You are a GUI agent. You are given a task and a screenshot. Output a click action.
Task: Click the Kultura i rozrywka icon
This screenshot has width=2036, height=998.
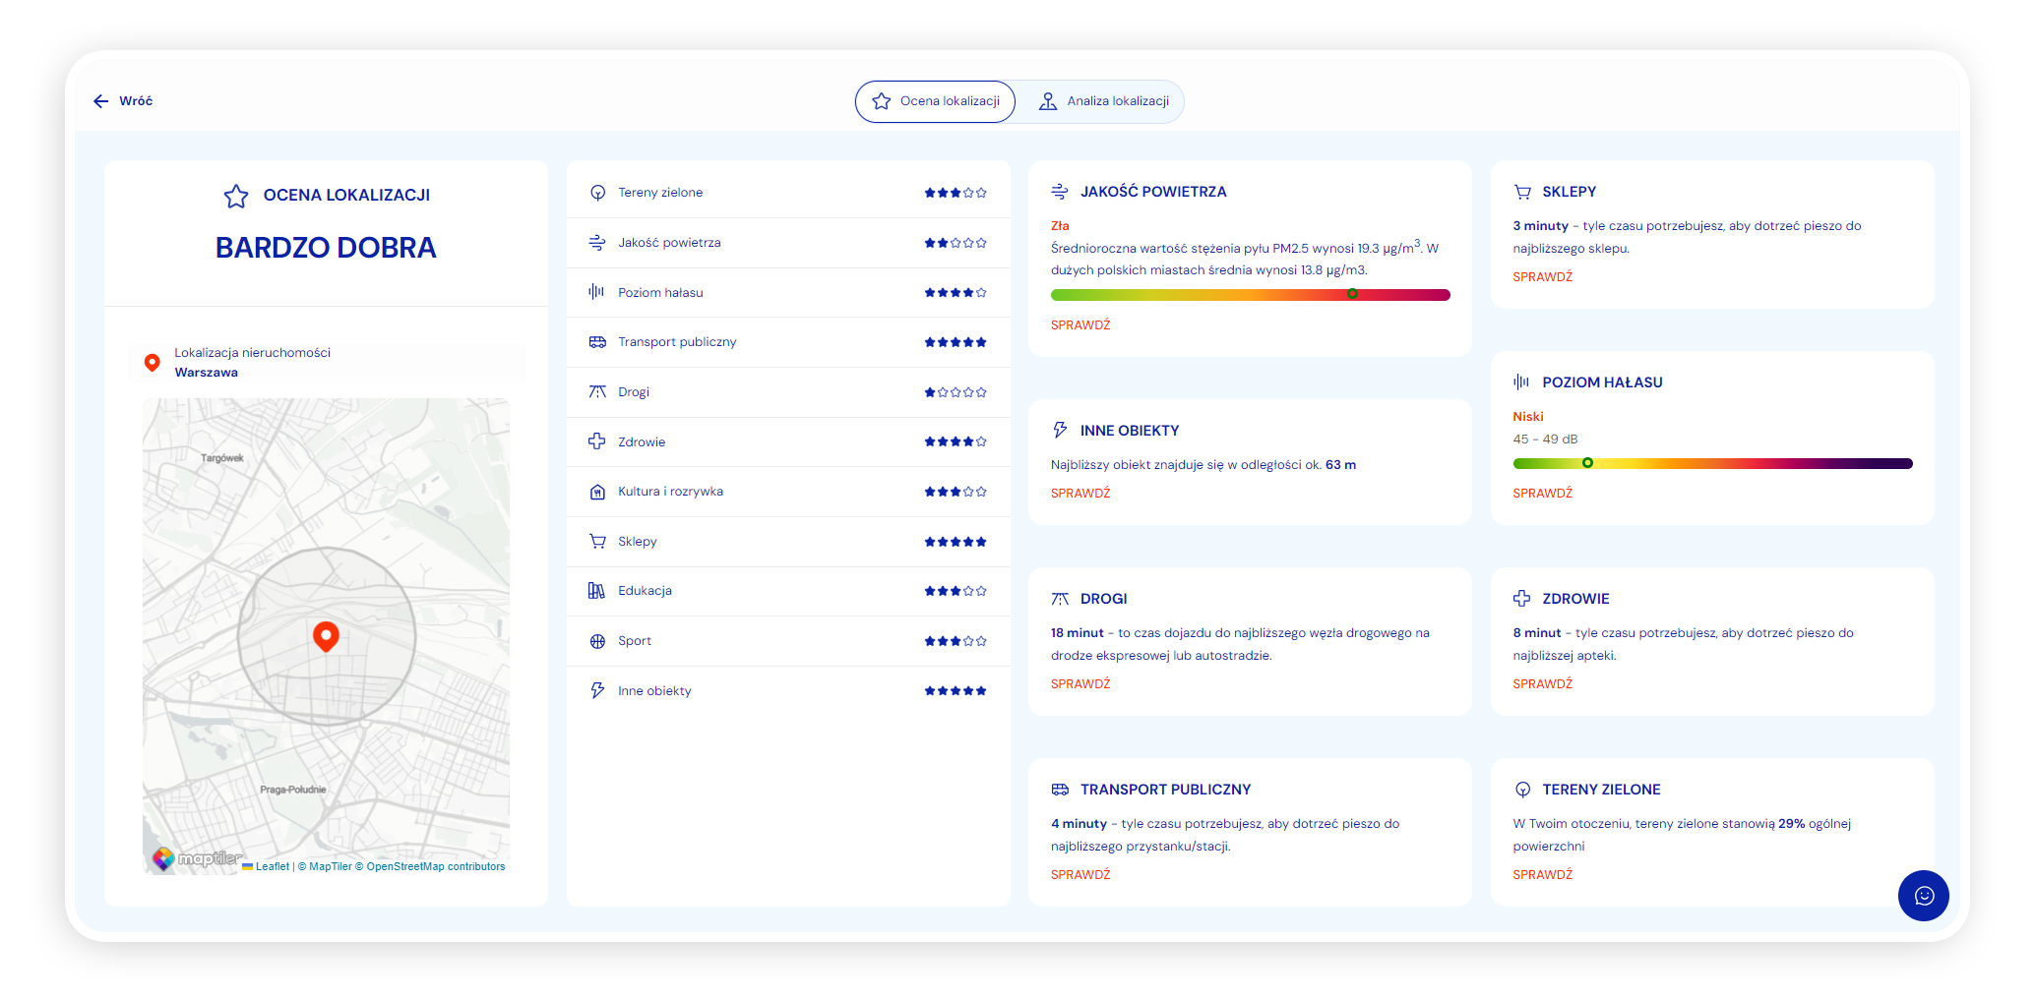597,492
